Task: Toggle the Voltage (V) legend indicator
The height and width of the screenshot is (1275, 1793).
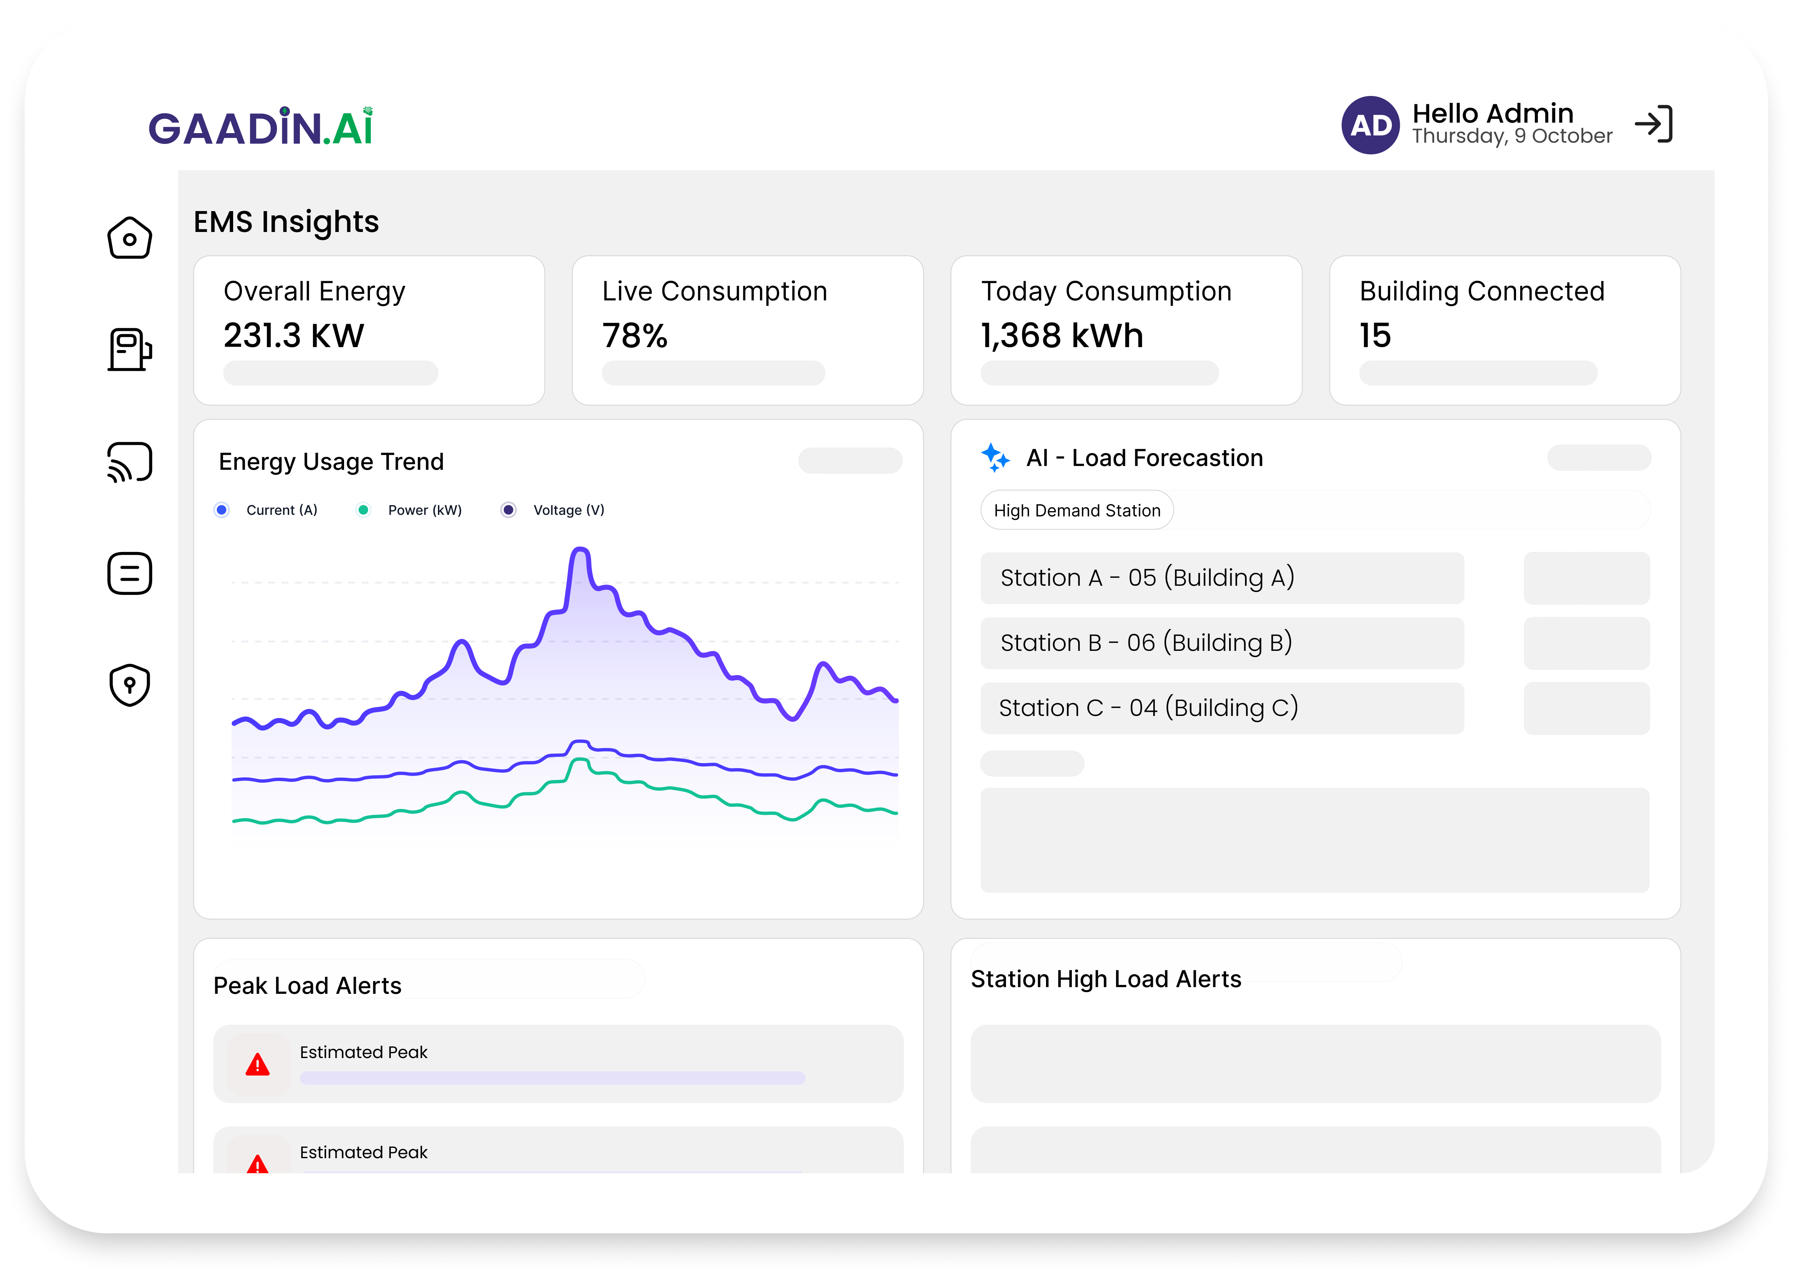Action: 508,509
